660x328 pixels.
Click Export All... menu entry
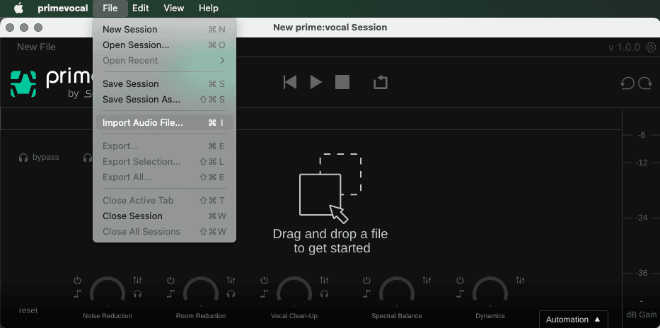coord(164,177)
